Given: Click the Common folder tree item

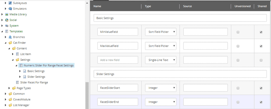Looking at the screenshot, I should click(x=19, y=94).
